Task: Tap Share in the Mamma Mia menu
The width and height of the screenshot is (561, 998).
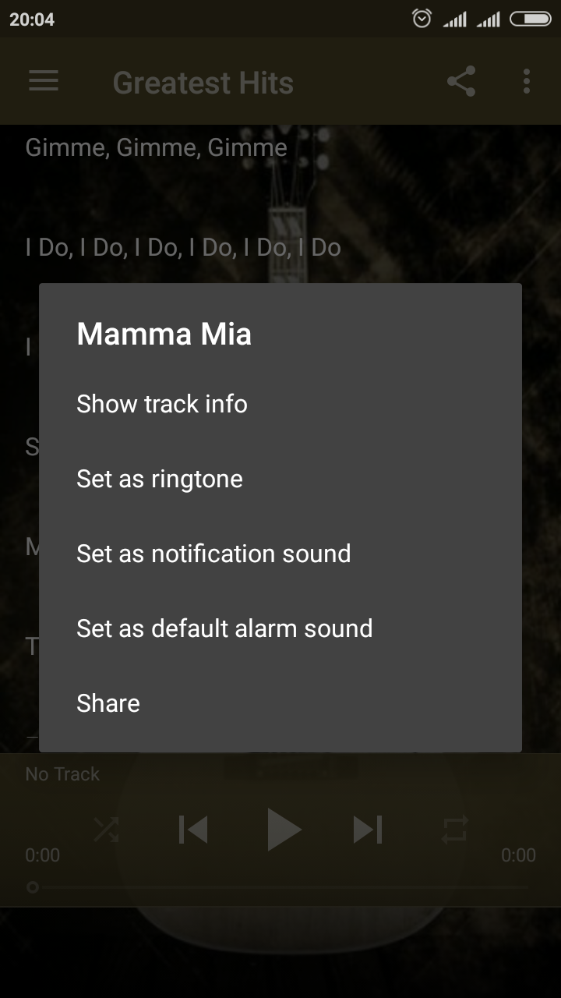Action: coord(108,703)
